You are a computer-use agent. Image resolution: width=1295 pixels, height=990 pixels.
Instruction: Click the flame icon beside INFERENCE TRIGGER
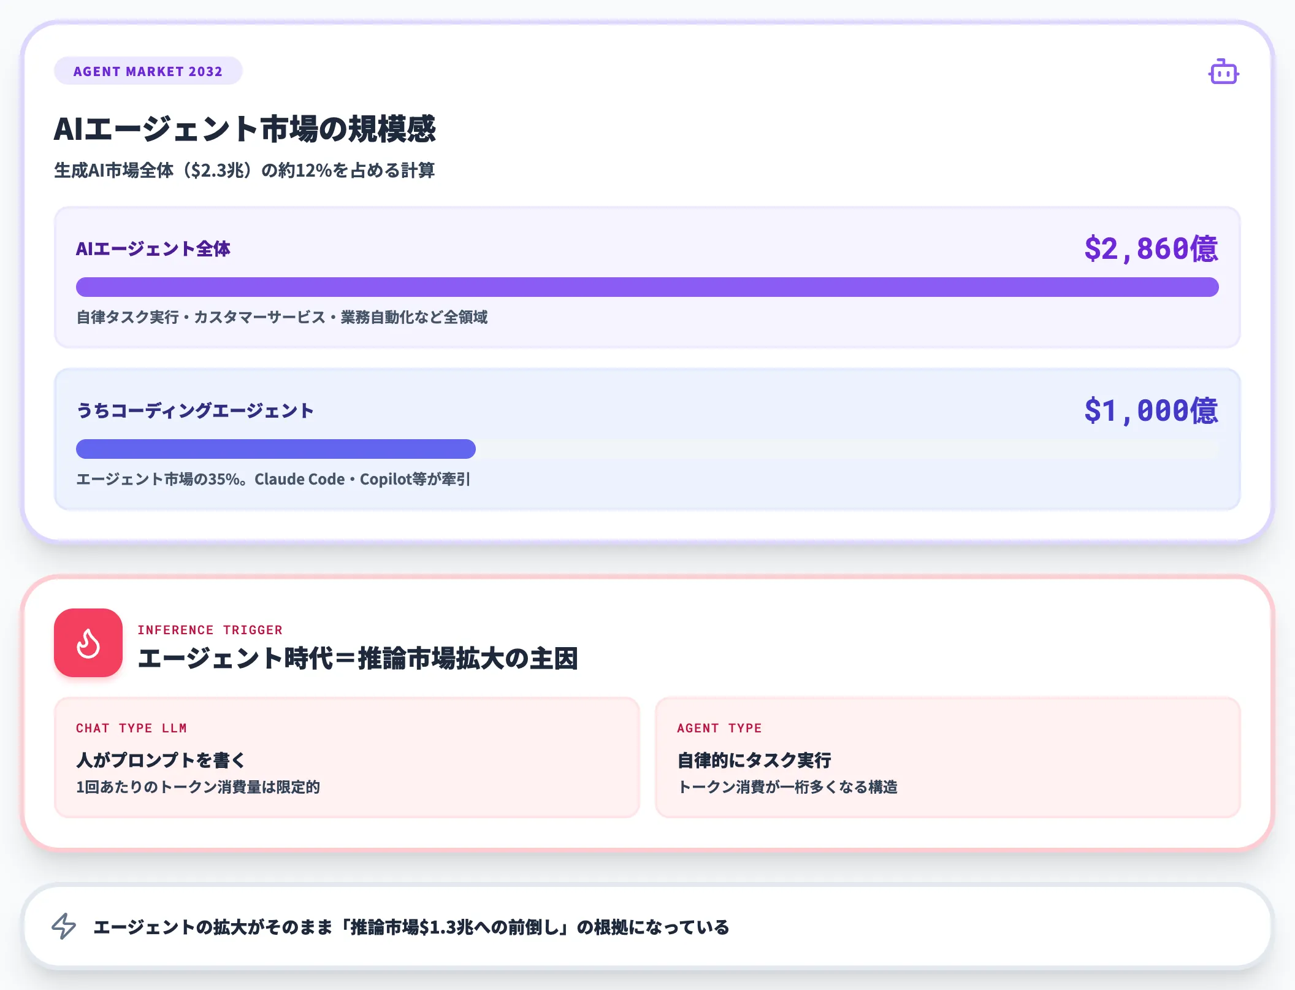click(88, 643)
